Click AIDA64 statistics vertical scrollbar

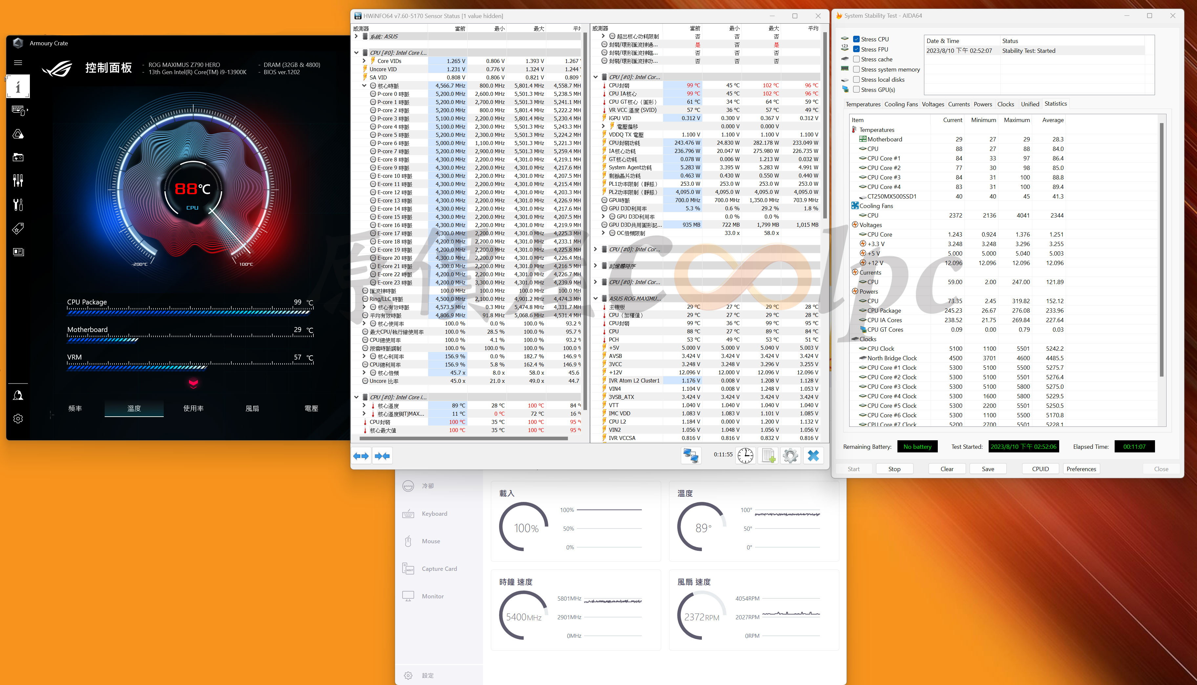pyautogui.click(x=1161, y=249)
